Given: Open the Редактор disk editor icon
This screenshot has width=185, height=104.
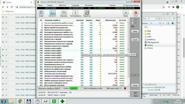Looking at the screenshot, I should pyautogui.click(x=87, y=13).
